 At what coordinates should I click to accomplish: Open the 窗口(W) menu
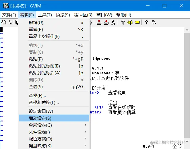coord(104,15)
